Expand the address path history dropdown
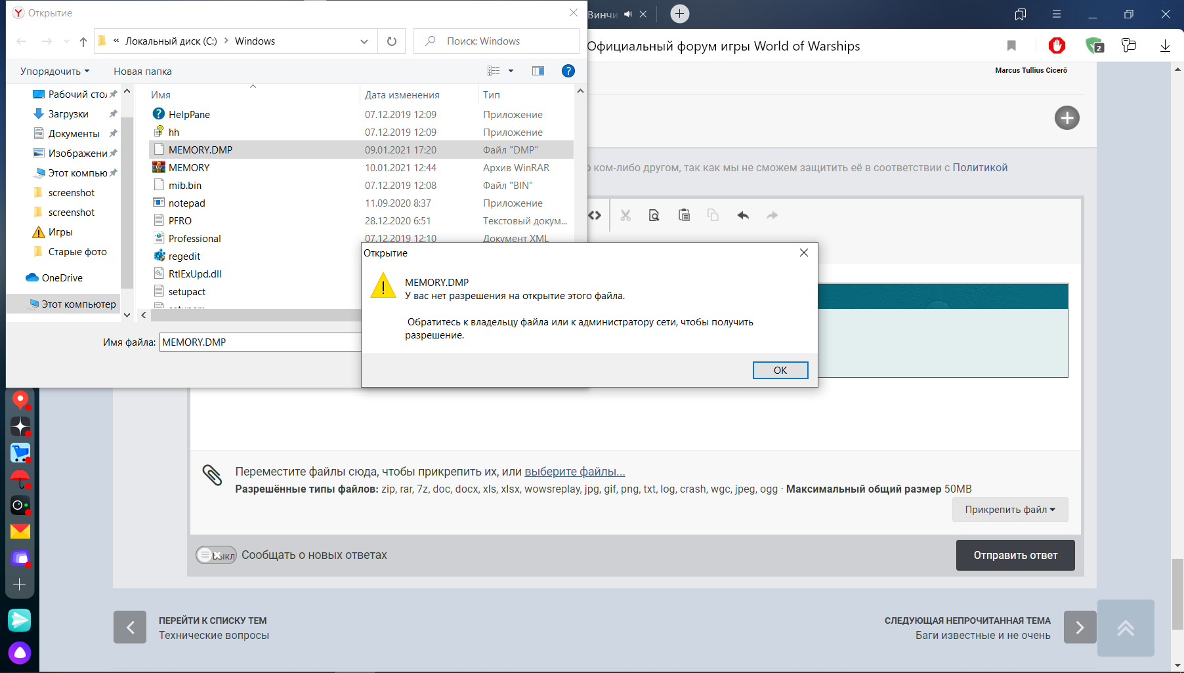Screen dimensions: 1184x673 click(x=364, y=41)
